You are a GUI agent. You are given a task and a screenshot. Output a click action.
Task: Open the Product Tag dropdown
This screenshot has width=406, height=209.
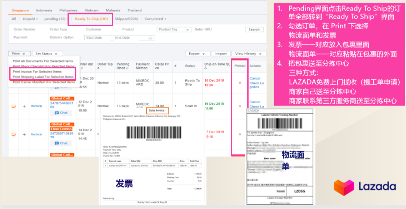[x=174, y=30]
